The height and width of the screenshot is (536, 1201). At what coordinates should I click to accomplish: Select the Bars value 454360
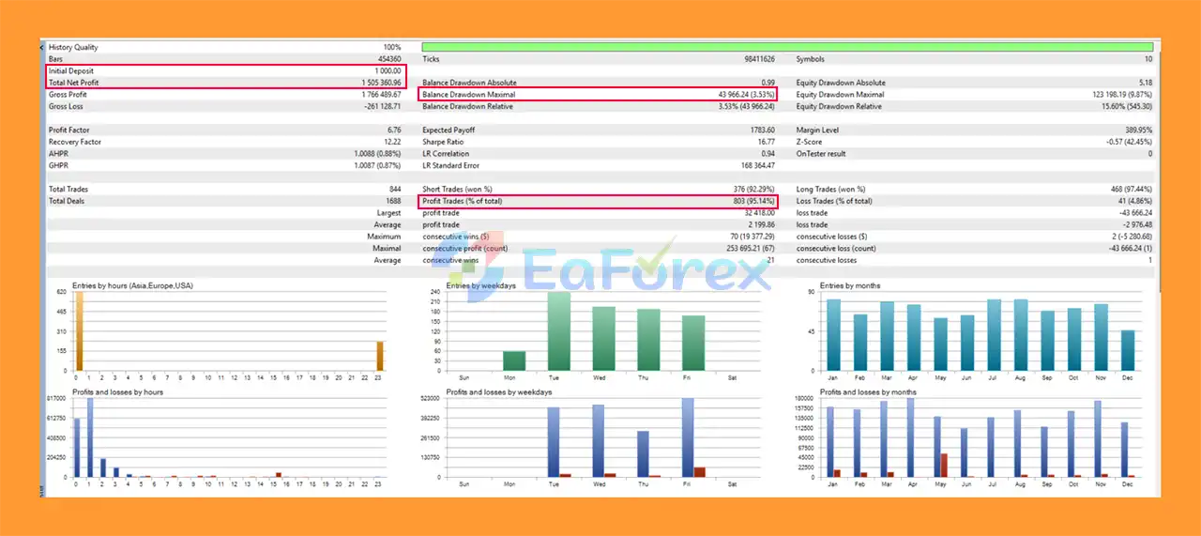tap(388, 59)
